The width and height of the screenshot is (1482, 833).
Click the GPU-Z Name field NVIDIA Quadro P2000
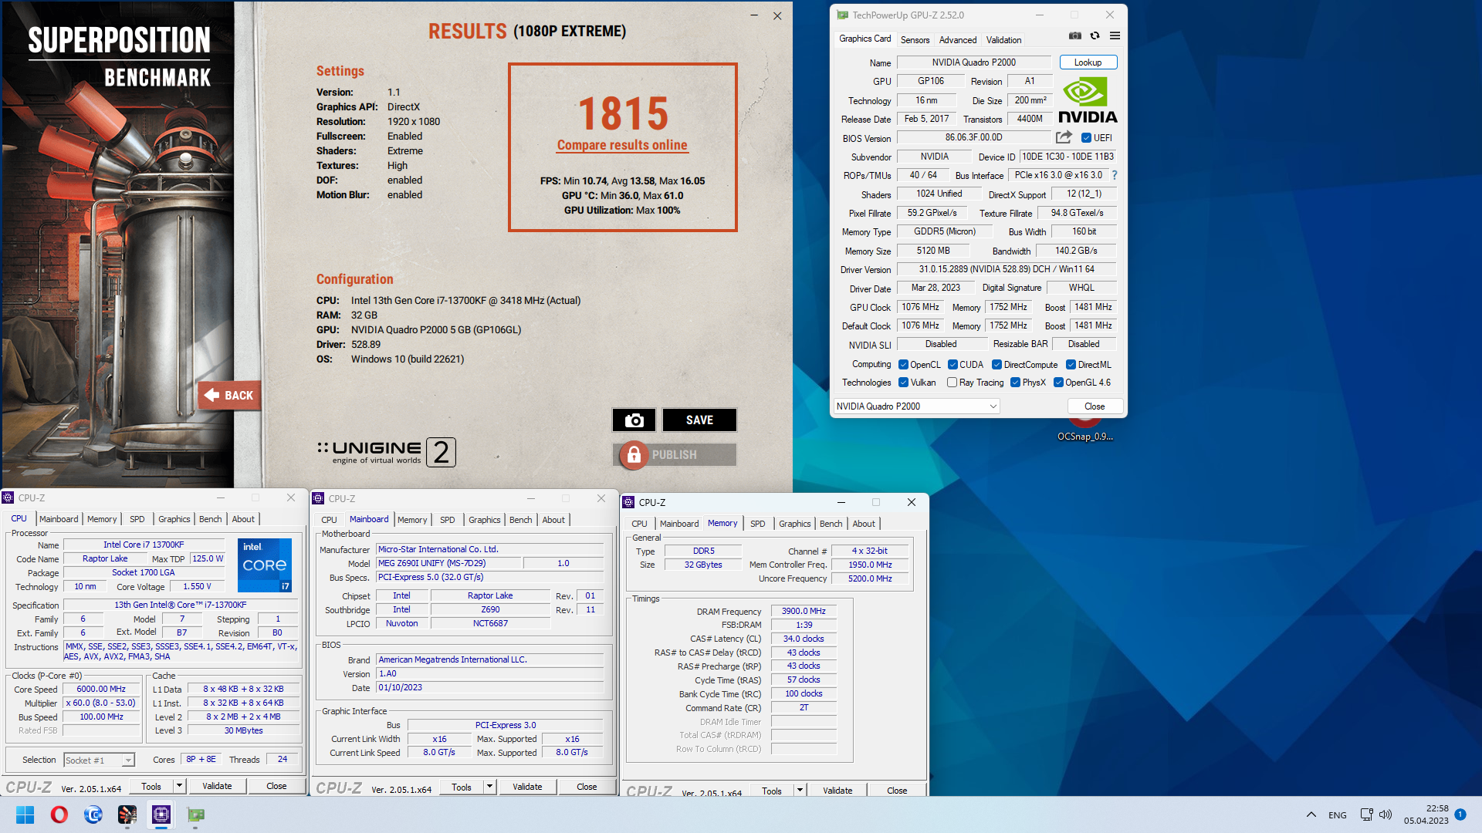click(973, 62)
